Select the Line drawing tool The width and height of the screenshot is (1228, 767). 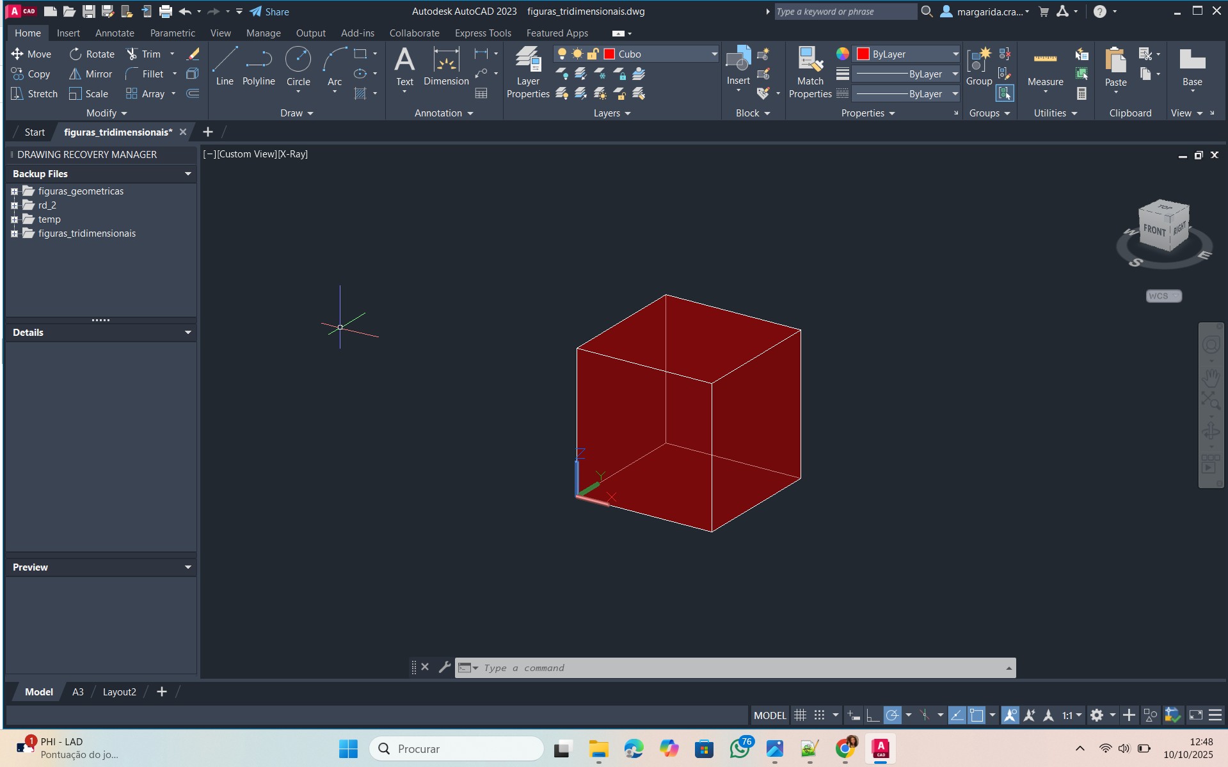(224, 66)
